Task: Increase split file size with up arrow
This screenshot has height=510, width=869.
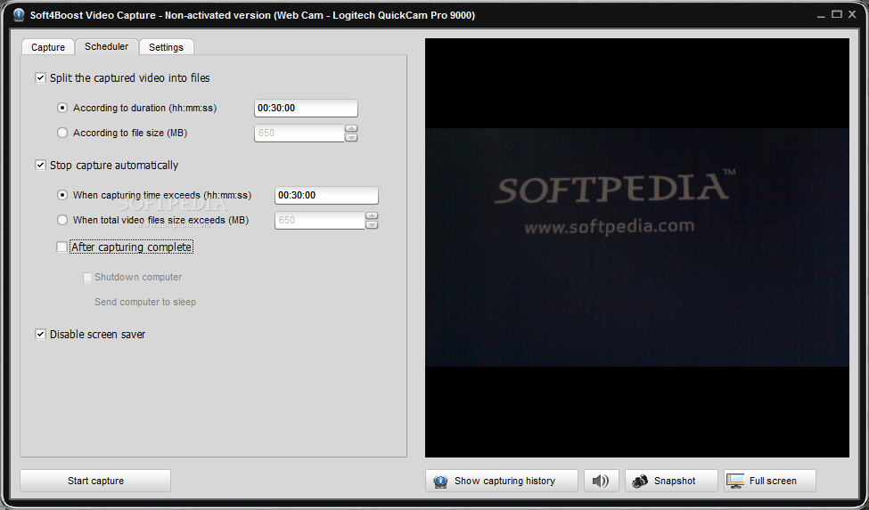Action: point(351,128)
